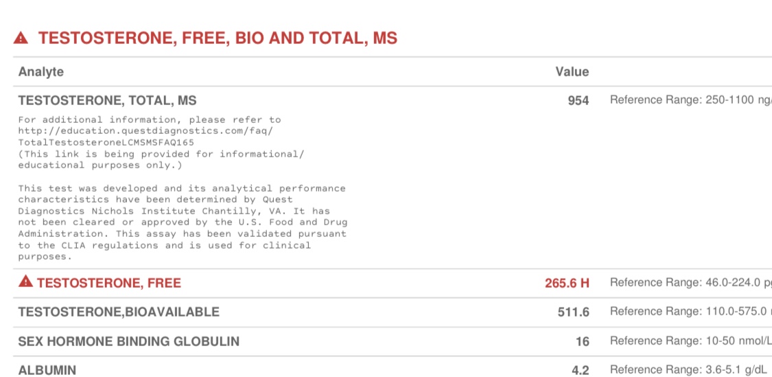
Task: Select the ALBUMIN analyte label
Action: coord(47,370)
